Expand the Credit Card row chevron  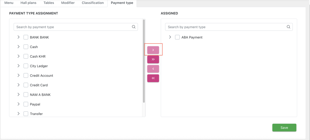click(x=18, y=85)
